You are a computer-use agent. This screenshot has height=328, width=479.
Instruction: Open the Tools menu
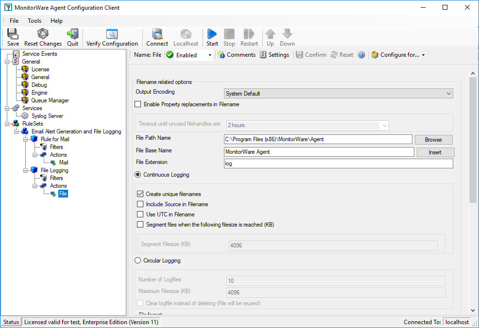(34, 21)
